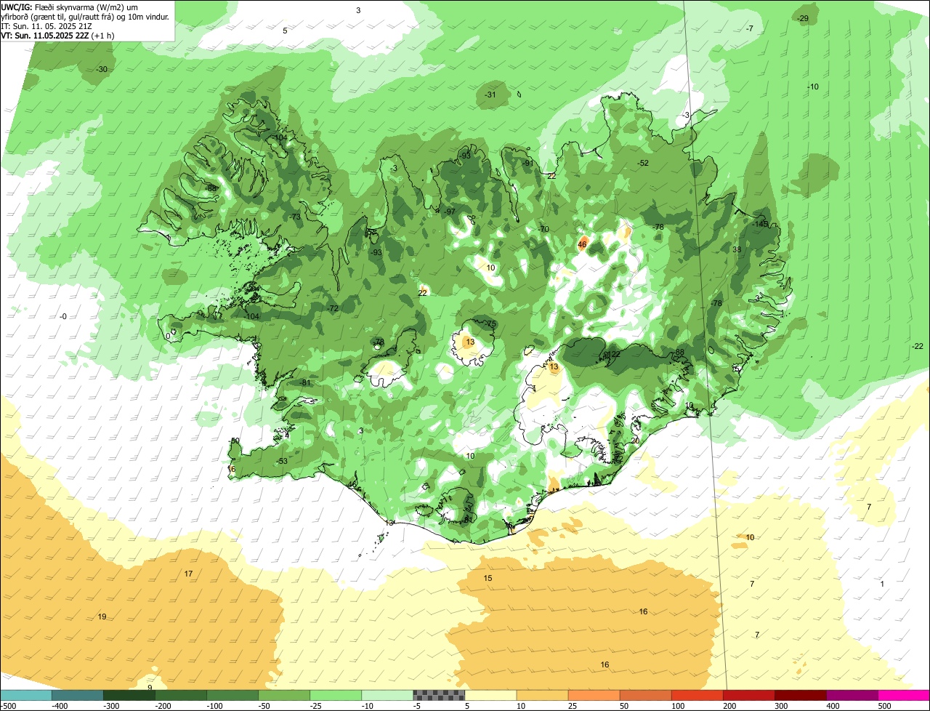
Task: Select the magenta legend swatch above 500
Action: (x=904, y=695)
